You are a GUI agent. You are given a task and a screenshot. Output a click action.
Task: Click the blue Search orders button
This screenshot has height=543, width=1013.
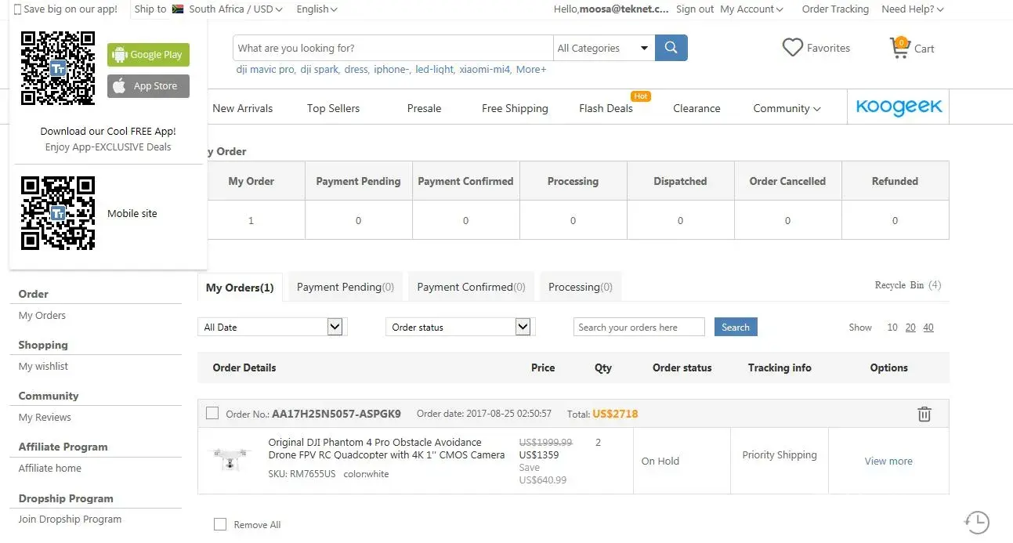tap(736, 328)
